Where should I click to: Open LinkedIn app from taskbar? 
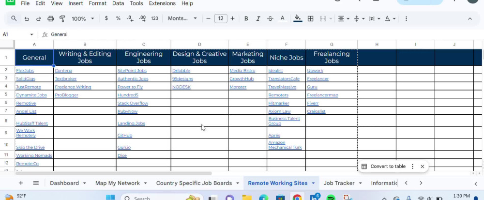[x=314, y=197]
